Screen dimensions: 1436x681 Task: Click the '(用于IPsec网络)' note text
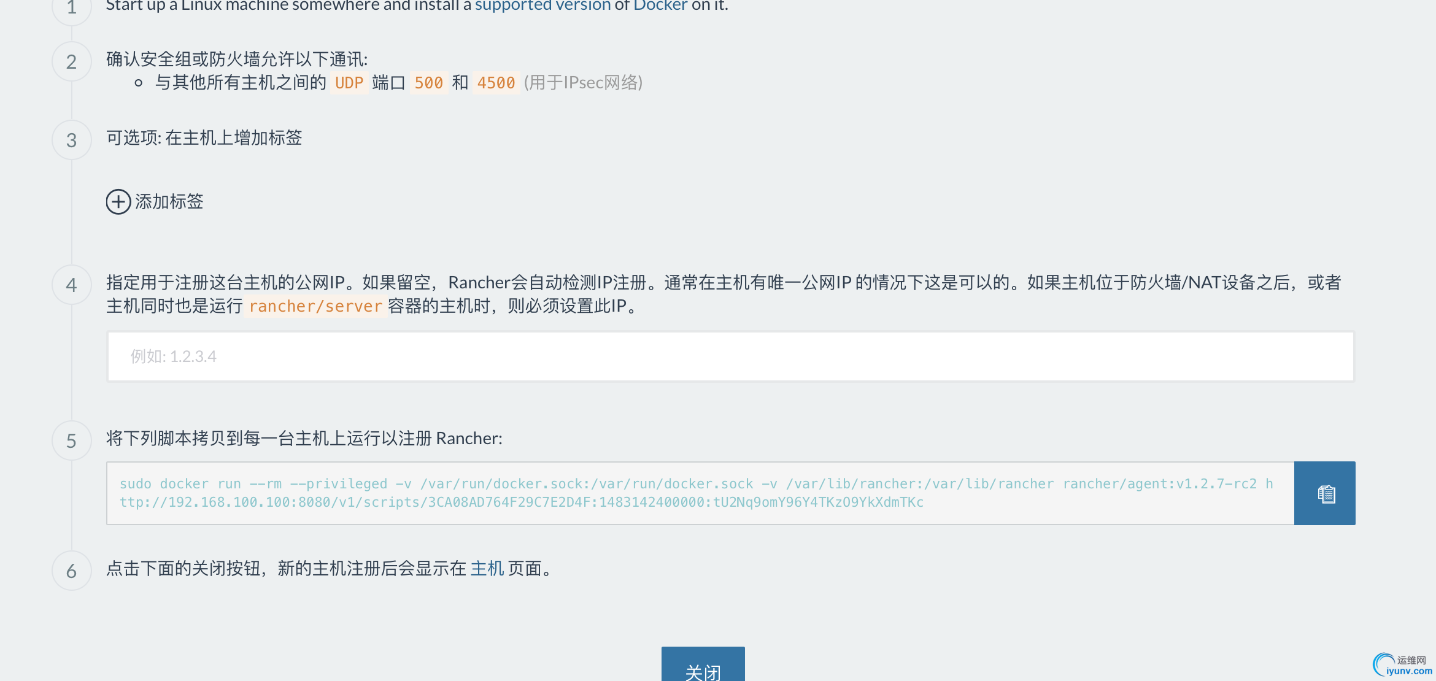[583, 83]
